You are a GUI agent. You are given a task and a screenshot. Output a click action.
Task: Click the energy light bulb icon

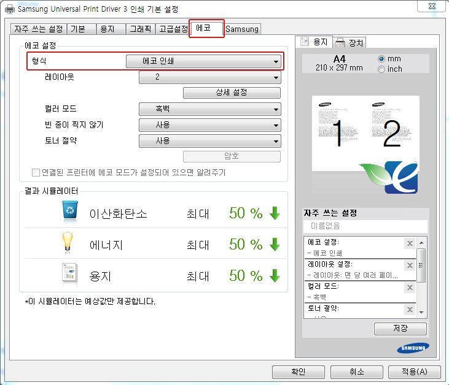68,242
